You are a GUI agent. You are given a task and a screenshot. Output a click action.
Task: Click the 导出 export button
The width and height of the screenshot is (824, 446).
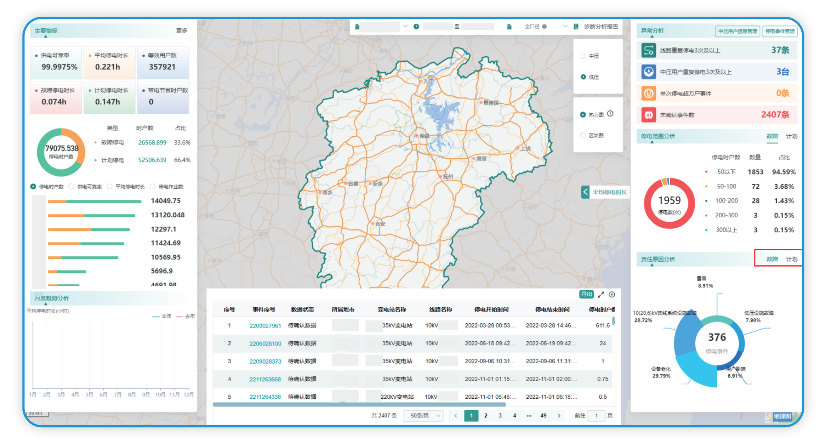587,294
